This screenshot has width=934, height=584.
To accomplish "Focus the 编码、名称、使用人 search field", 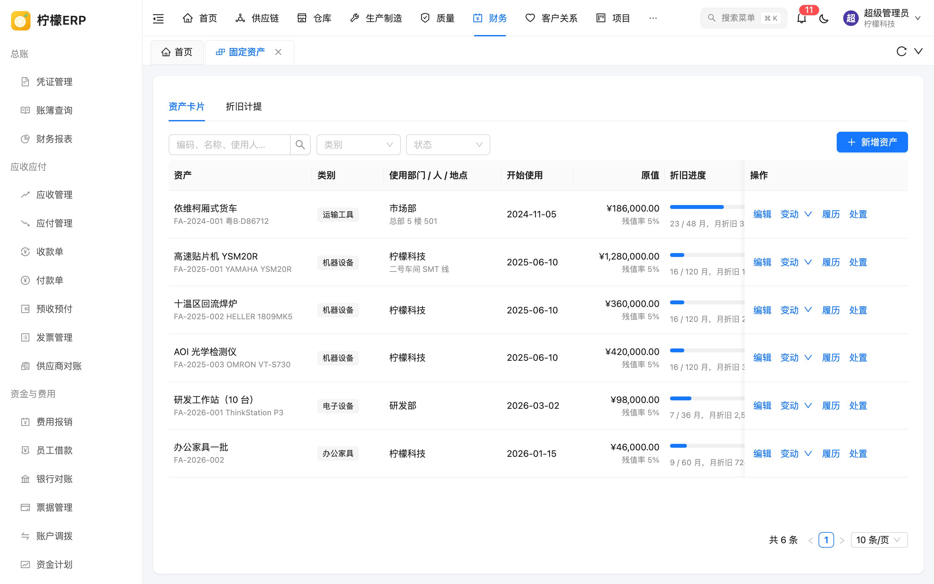I will pos(230,144).
